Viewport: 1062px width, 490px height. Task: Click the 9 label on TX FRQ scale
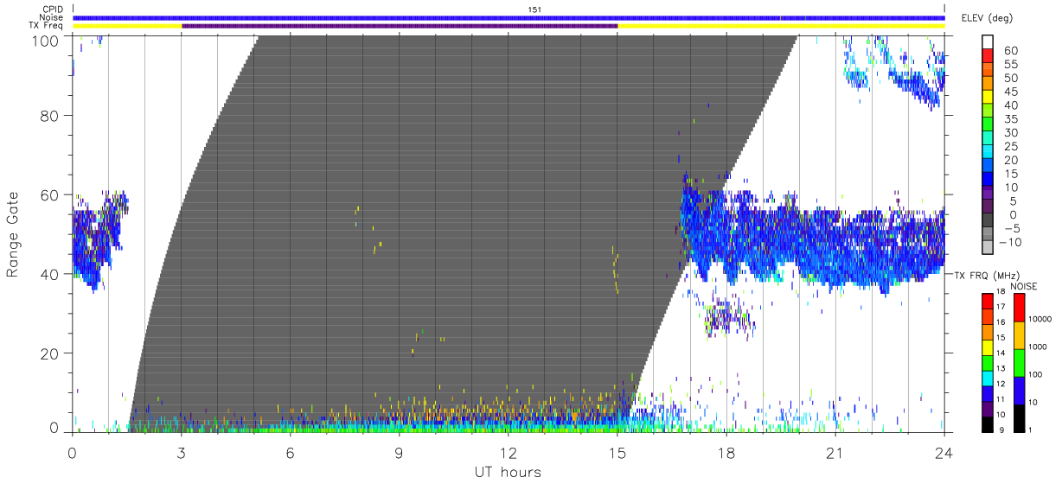pyautogui.click(x=1001, y=431)
